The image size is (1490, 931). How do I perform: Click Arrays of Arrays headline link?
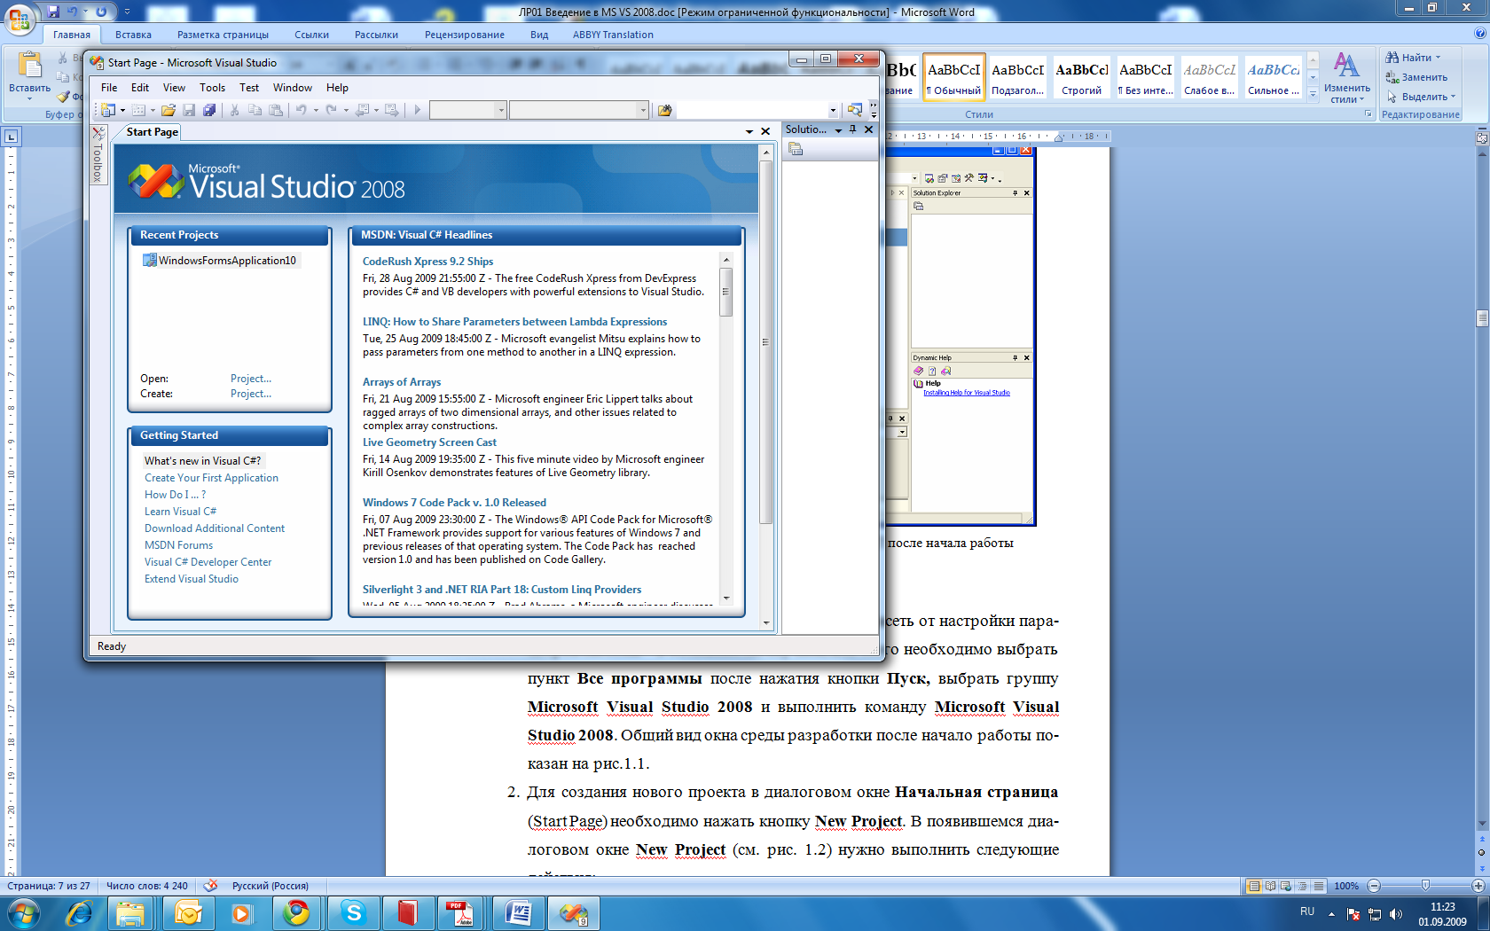coord(401,382)
